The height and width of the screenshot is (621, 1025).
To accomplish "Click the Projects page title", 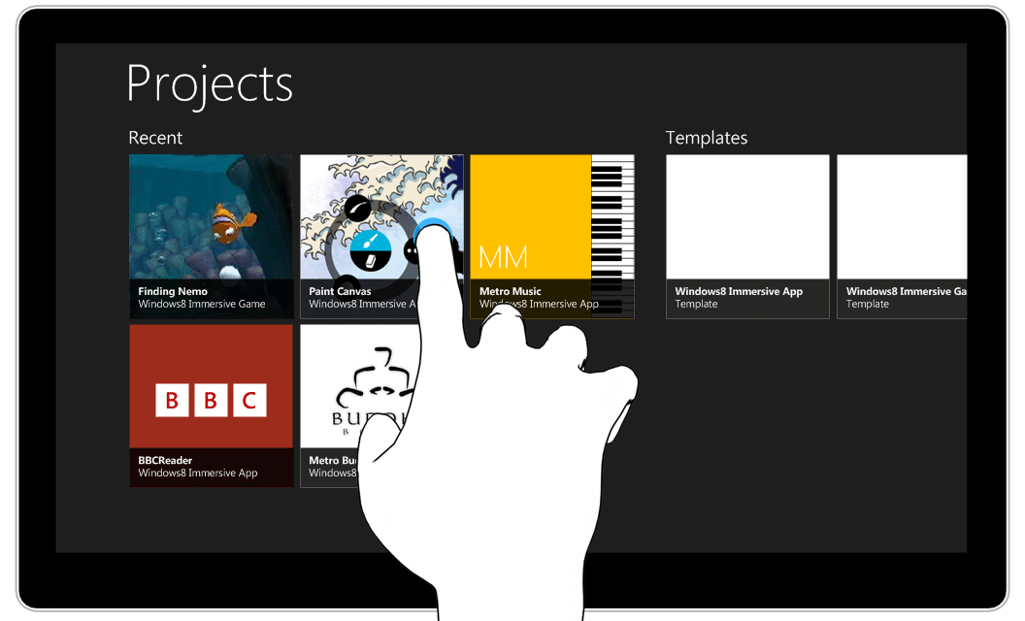I will (210, 83).
